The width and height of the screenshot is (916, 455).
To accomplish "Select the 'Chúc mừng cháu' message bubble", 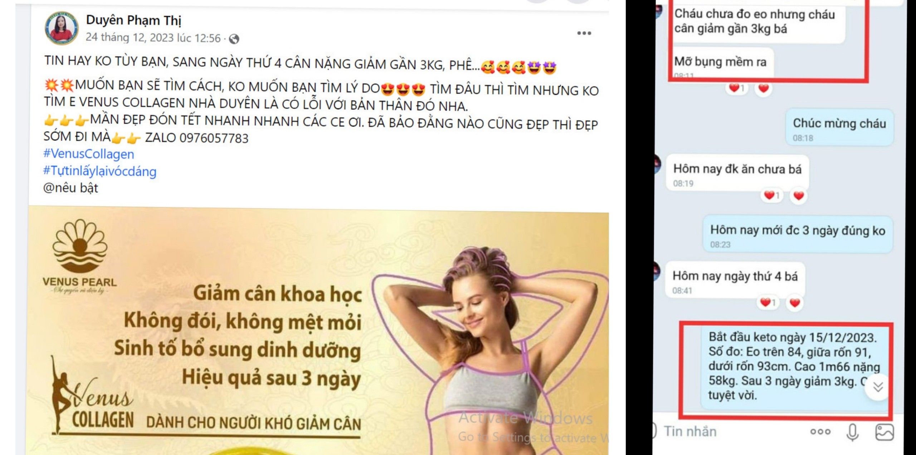I will [x=839, y=128].
